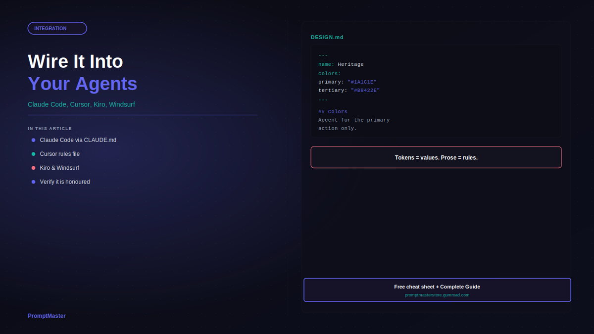Open promptmasterstore.gumroad.com link
The image size is (594, 334).
click(x=437, y=295)
